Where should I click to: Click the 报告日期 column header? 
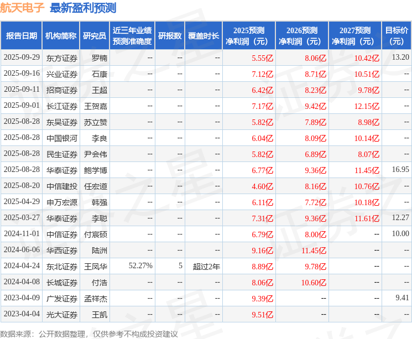21,36
